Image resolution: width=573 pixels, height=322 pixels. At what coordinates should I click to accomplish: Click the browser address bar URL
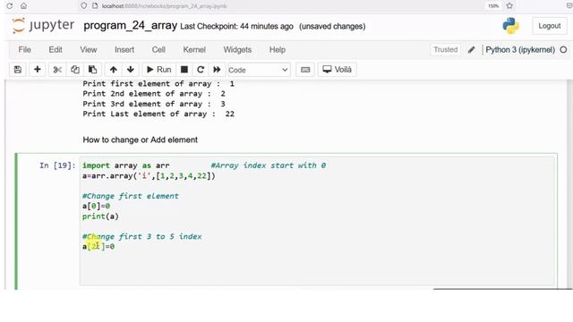[x=164, y=6]
